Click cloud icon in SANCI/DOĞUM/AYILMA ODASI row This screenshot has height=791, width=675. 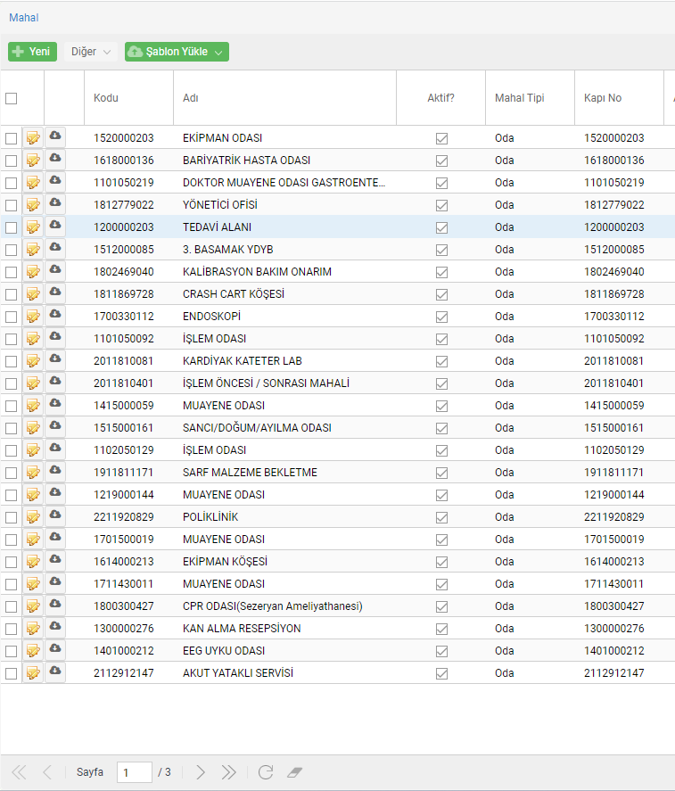[55, 425]
